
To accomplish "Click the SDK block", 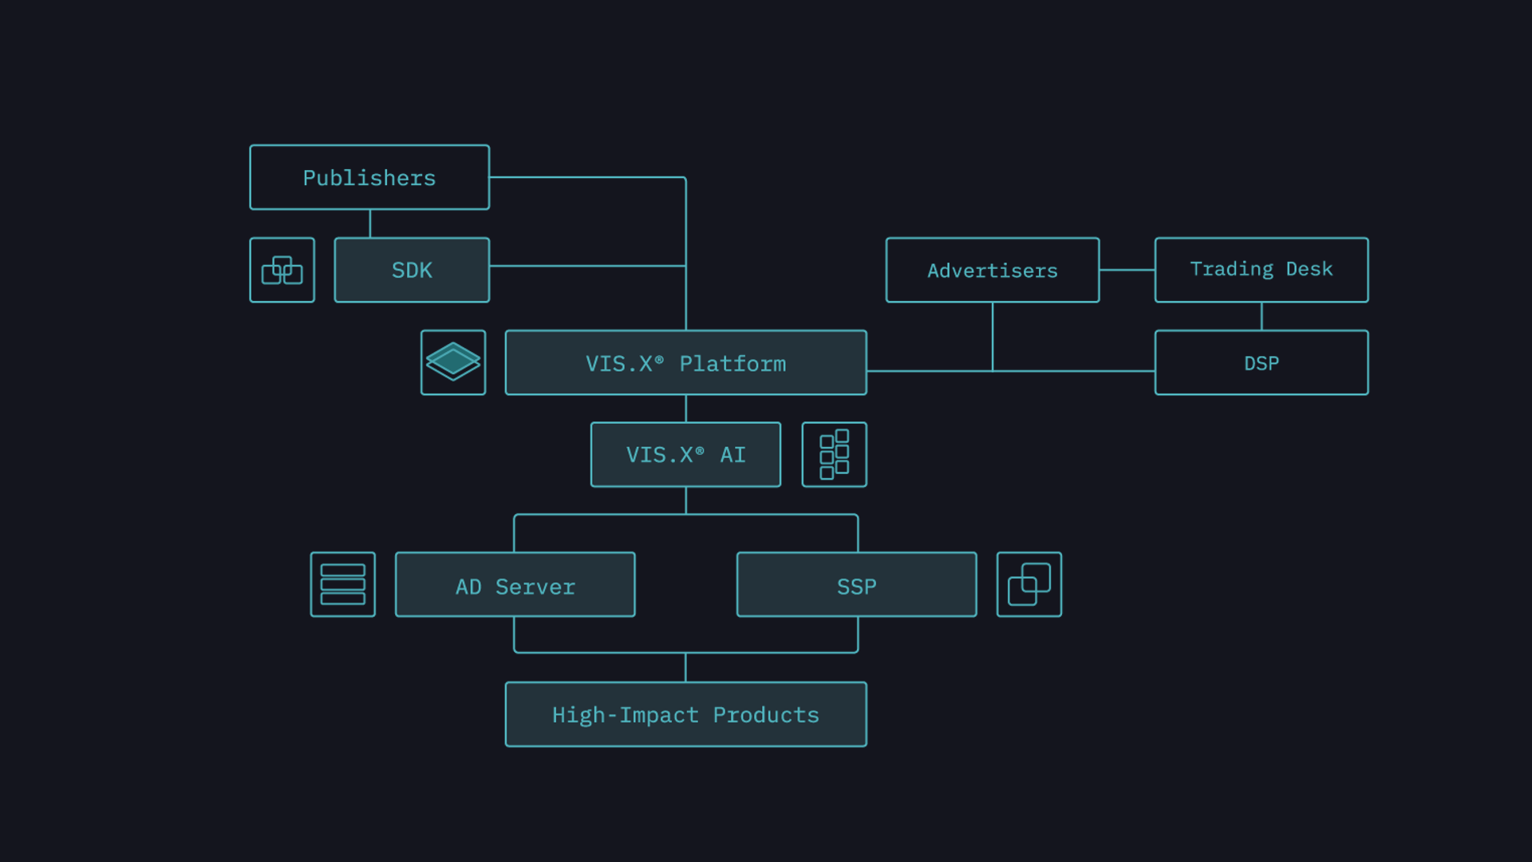I will click(412, 270).
